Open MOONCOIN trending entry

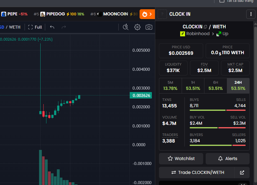[114, 14]
